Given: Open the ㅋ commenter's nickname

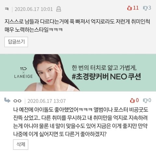Looking at the screenshot, I should pos(7,9).
